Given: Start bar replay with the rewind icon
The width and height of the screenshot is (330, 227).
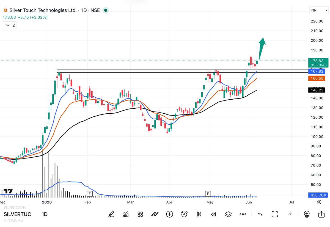Looking at the screenshot, I should [213, 214].
